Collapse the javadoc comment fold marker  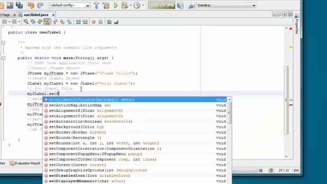[x=4, y=42]
